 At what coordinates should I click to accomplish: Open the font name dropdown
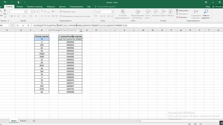coord(25,12)
